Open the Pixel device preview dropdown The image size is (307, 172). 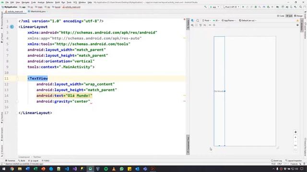point(206,21)
